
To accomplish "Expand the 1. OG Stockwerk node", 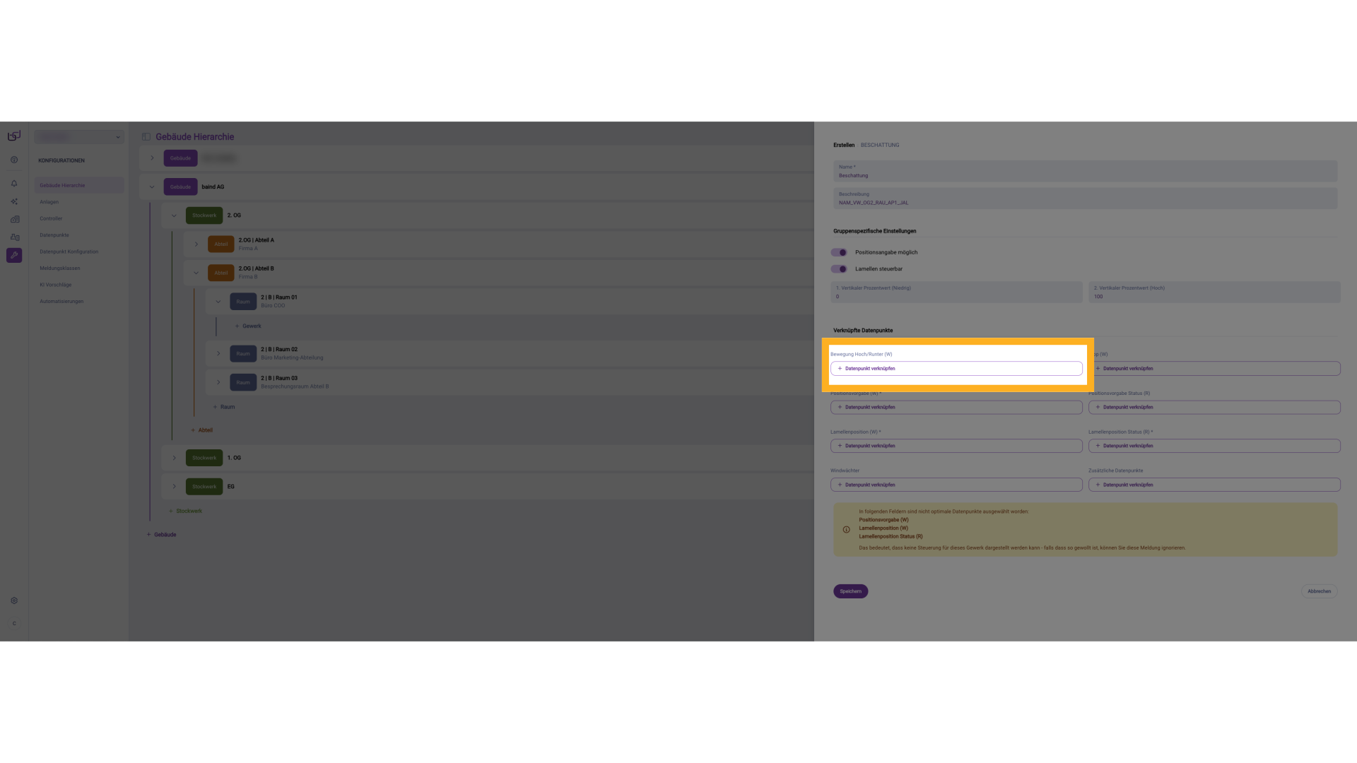I will (174, 458).
